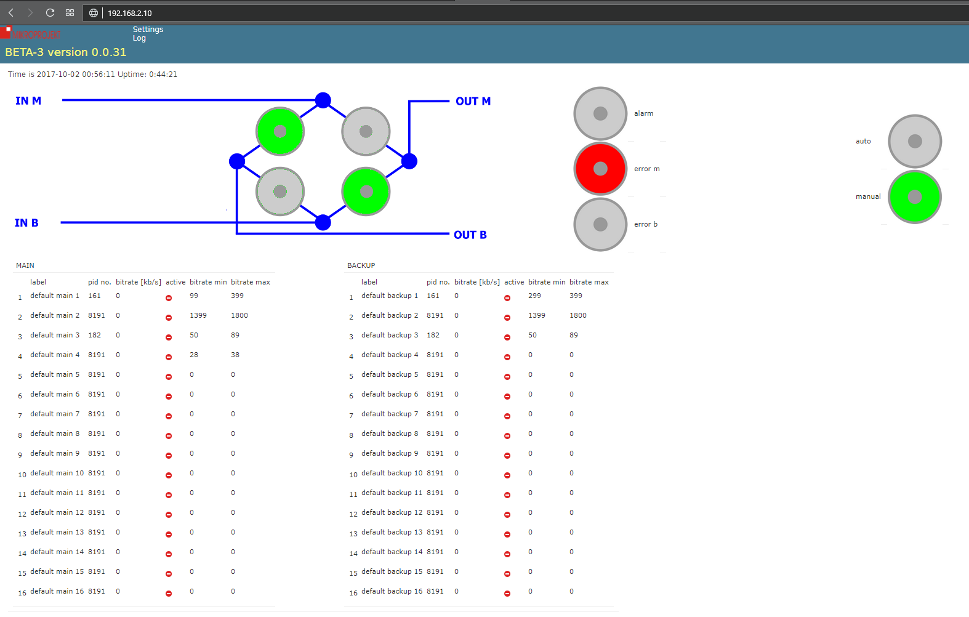Click the globe icon in the address bar
Viewport: 969px width, 617px height.
(x=94, y=13)
